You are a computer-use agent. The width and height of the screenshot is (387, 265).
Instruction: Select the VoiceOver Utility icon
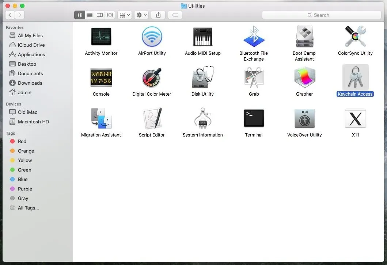[304, 118]
